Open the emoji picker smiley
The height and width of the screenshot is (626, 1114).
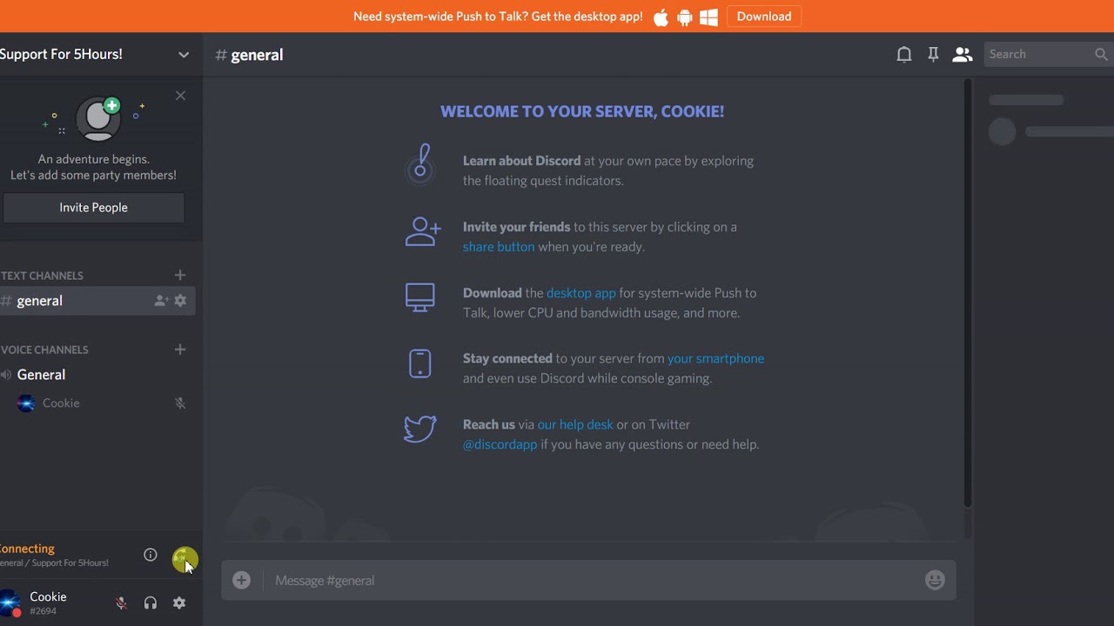pos(935,580)
